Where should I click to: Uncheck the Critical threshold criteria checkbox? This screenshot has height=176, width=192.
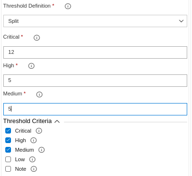pos(8,131)
